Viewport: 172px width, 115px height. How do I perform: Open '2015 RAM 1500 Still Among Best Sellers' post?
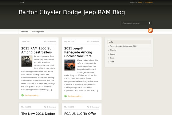click(37, 50)
